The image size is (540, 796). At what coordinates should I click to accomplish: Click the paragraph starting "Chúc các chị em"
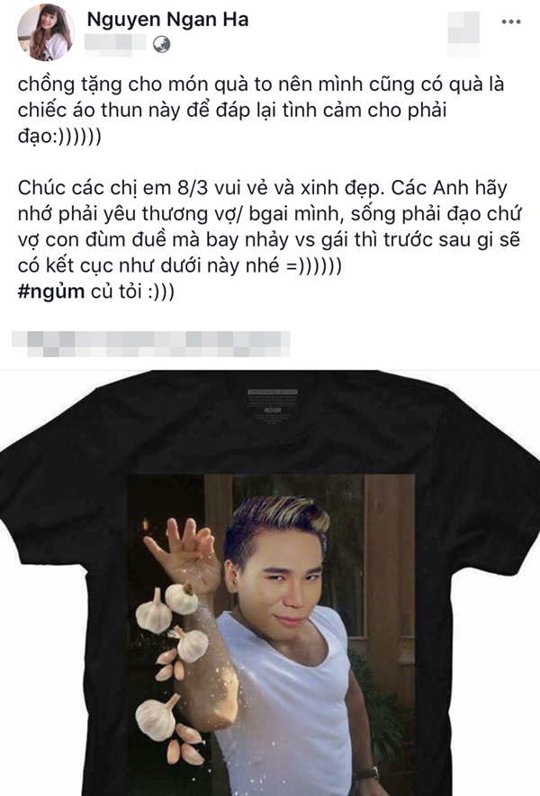click(x=269, y=227)
